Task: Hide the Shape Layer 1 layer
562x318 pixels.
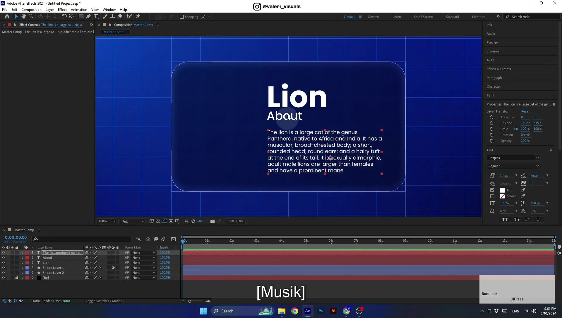Action: pyautogui.click(x=4, y=268)
